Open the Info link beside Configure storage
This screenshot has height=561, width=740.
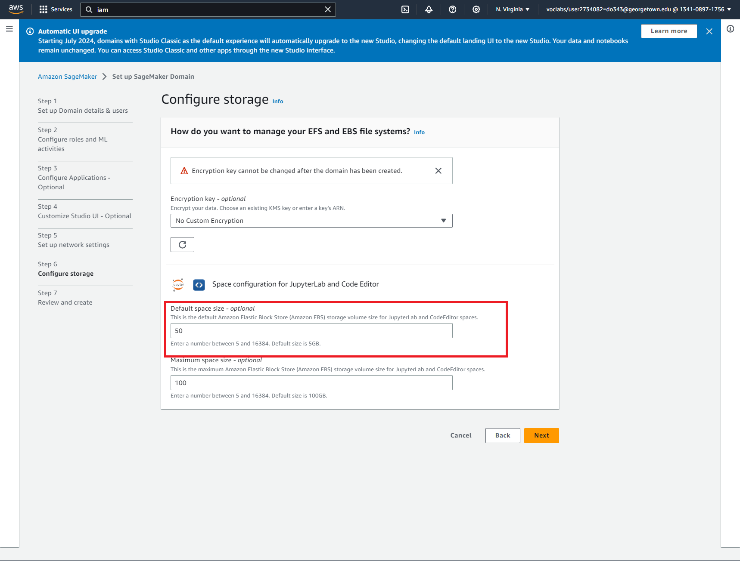[x=278, y=102]
